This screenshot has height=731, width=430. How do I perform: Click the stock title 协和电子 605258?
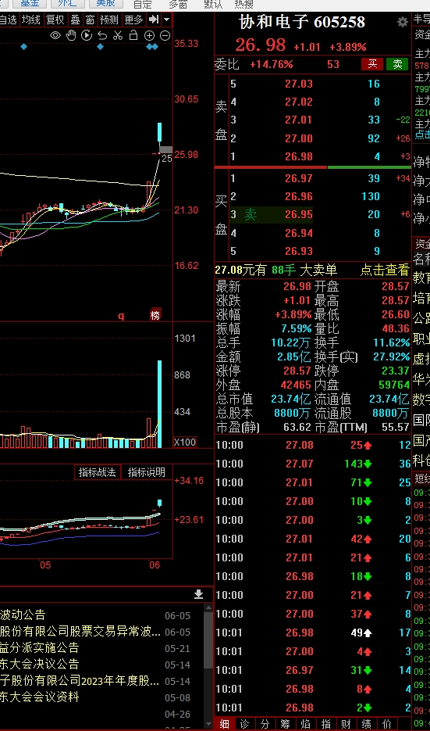click(302, 22)
